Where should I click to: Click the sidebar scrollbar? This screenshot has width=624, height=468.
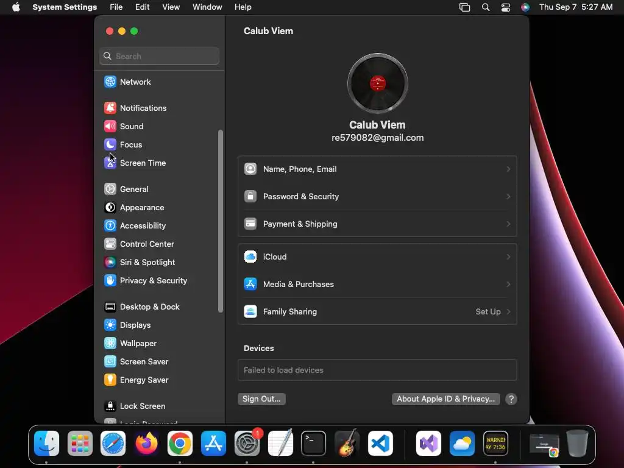(221, 221)
